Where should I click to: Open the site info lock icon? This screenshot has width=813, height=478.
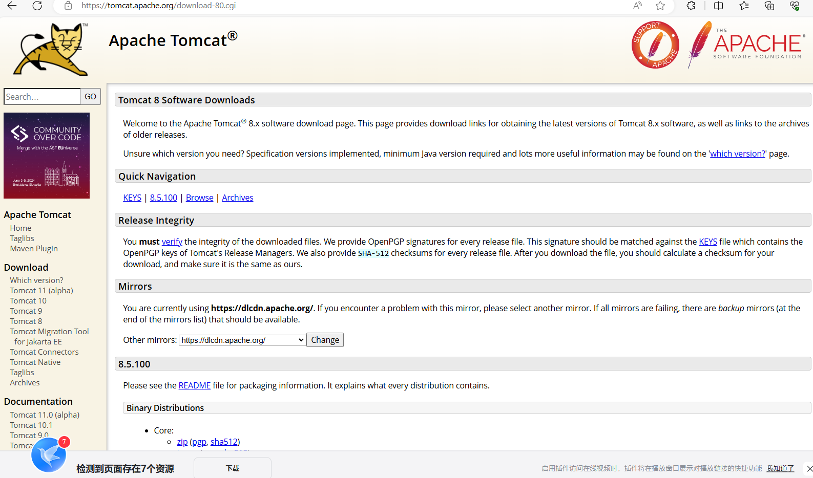(68, 6)
